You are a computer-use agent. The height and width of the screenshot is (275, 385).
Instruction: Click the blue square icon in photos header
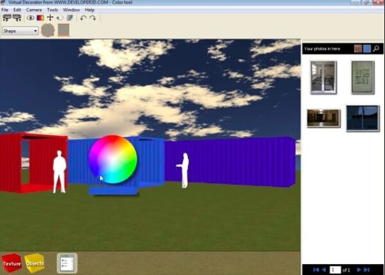point(367,49)
